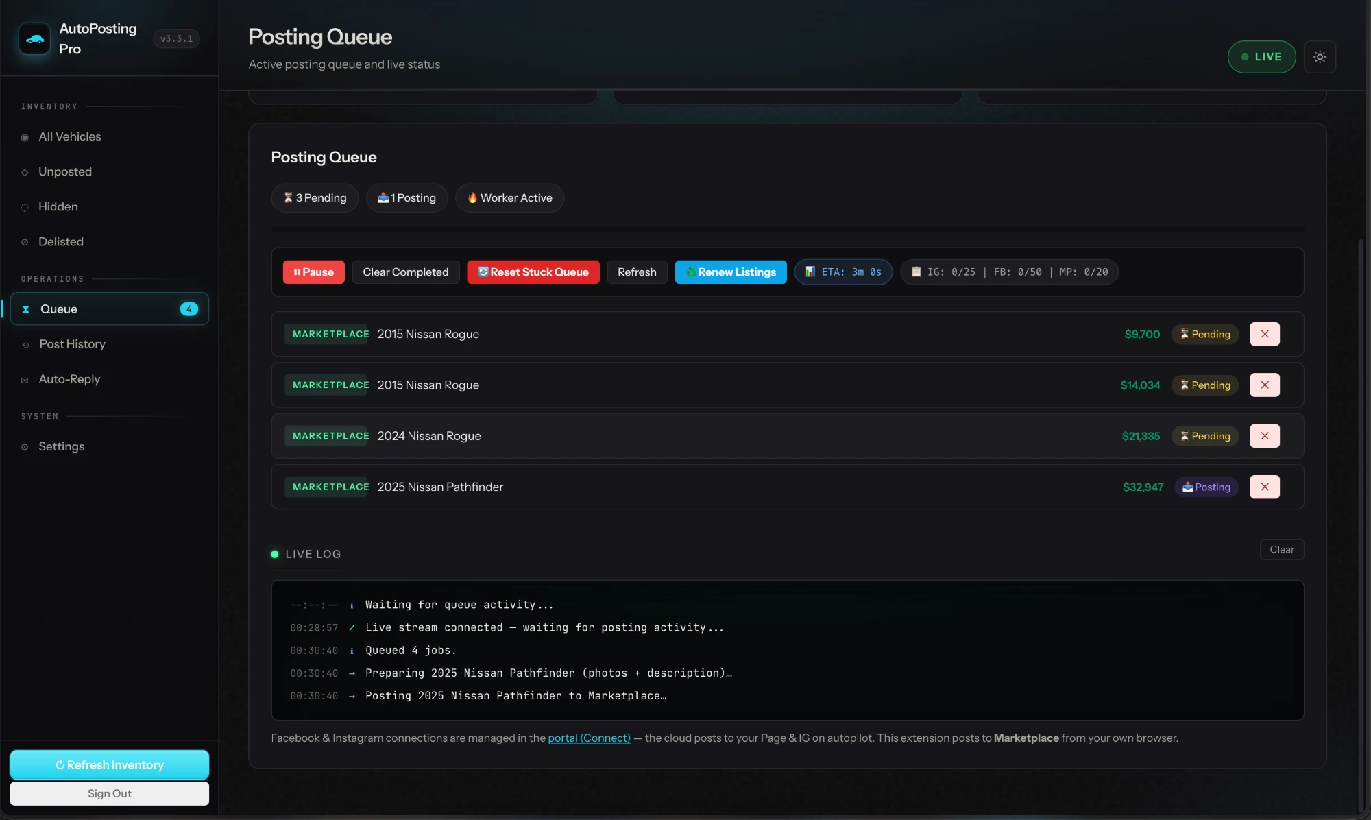Image resolution: width=1371 pixels, height=820 pixels.
Task: Click the $32,947 price
Action: (x=1143, y=487)
